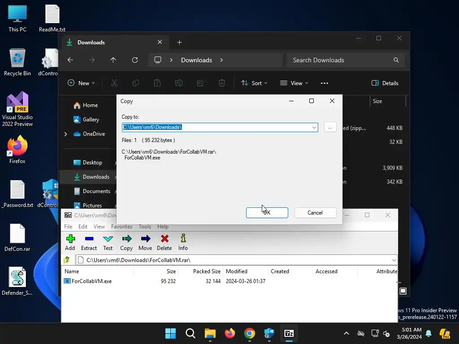The width and height of the screenshot is (459, 344).
Task: Refresh the Explorer Downloads view
Action: (x=135, y=60)
